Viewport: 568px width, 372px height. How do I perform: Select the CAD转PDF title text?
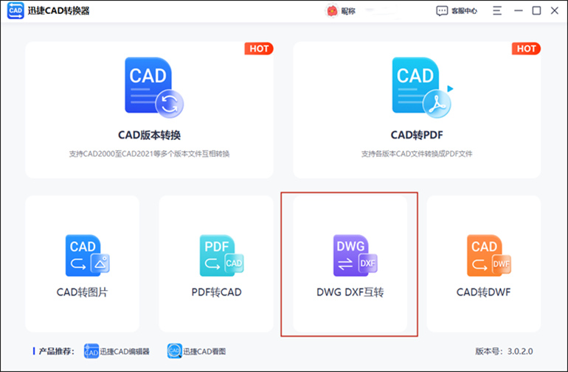(417, 135)
